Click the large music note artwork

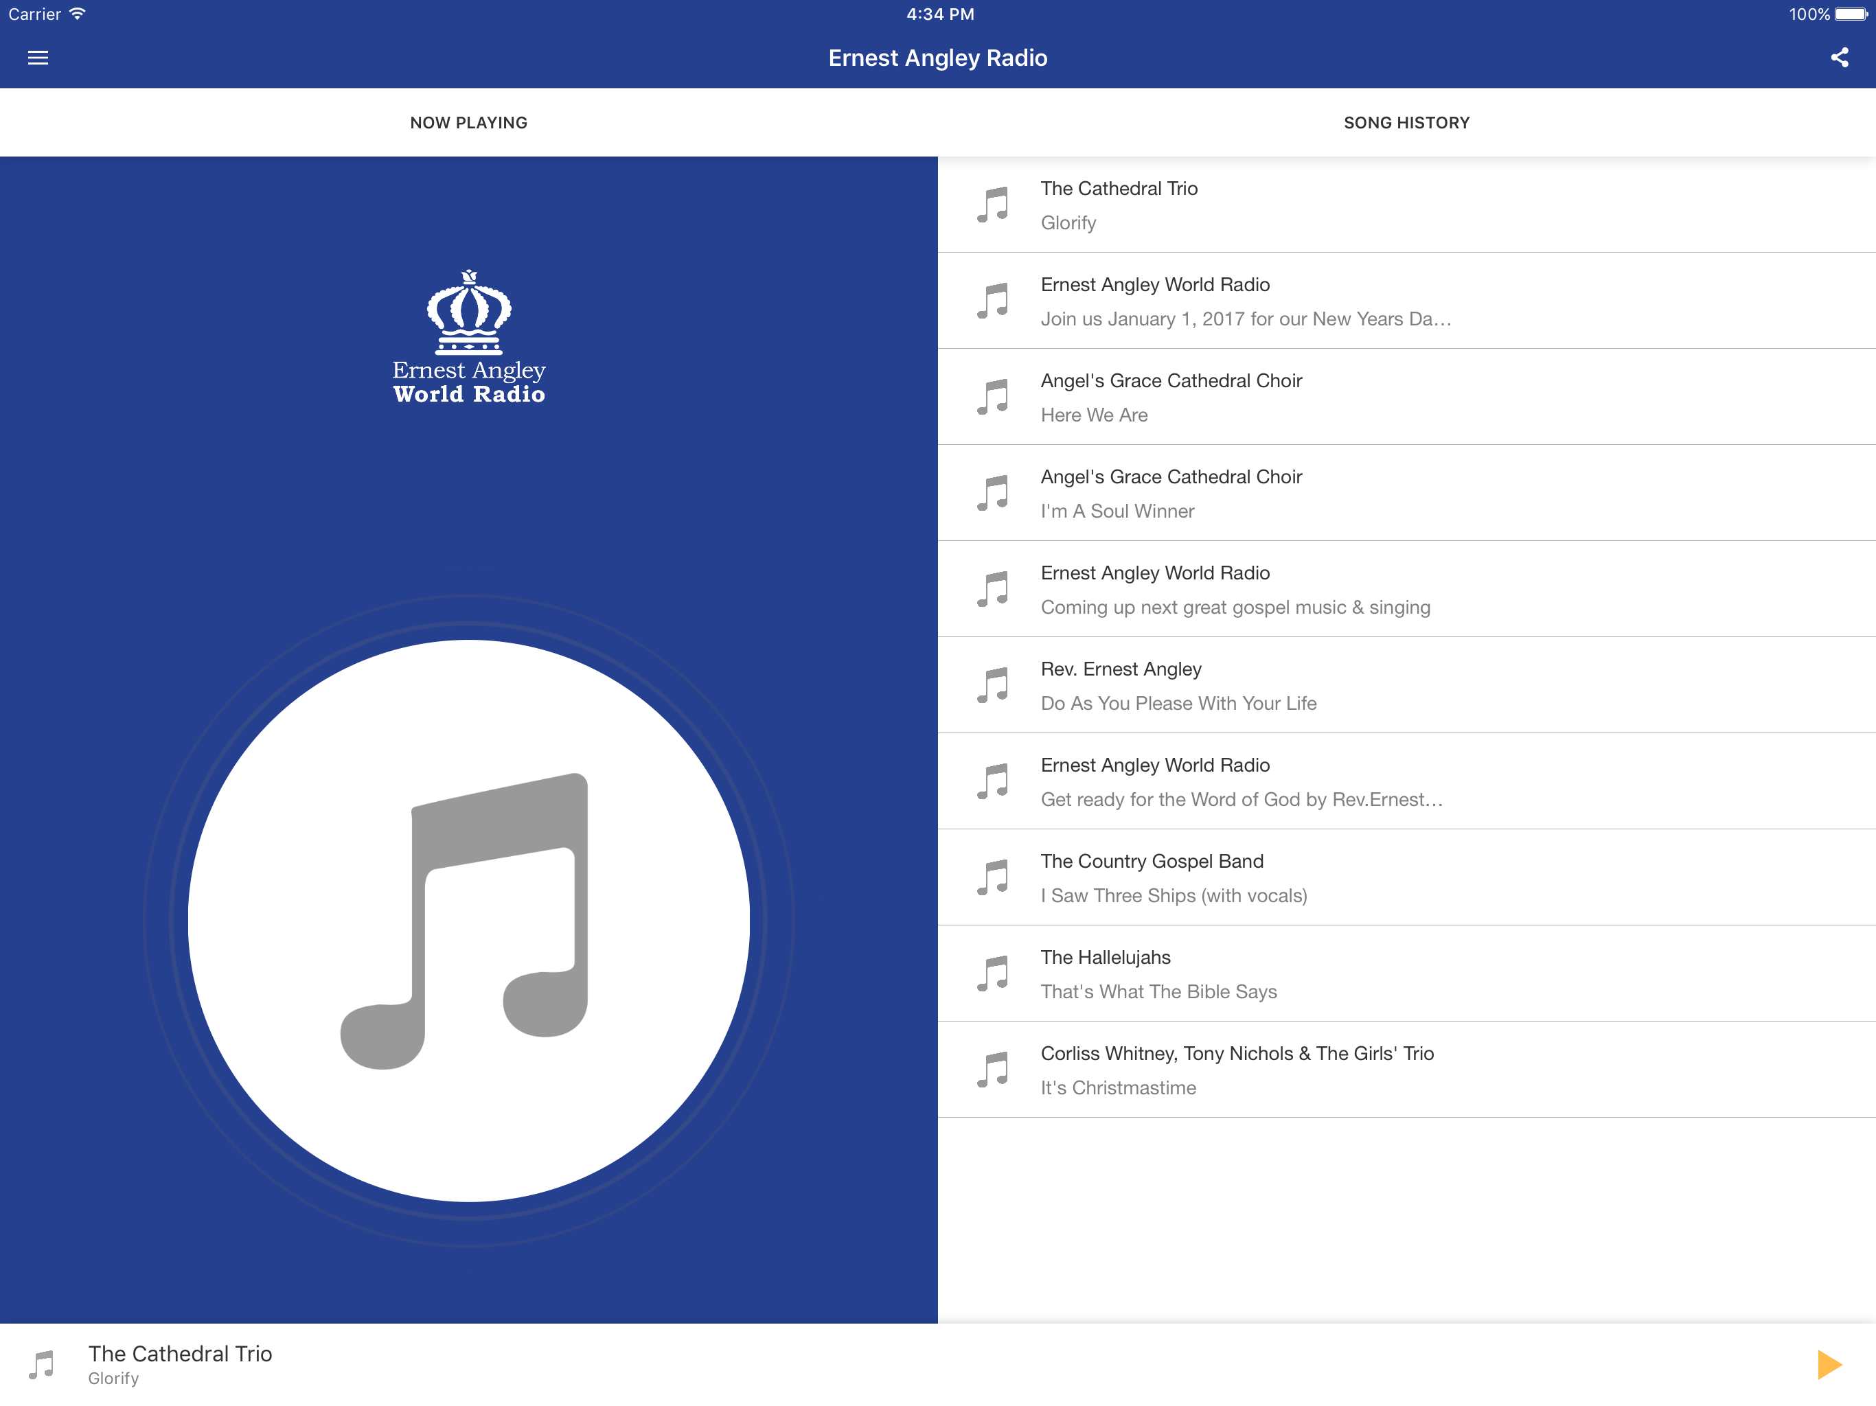tap(468, 920)
